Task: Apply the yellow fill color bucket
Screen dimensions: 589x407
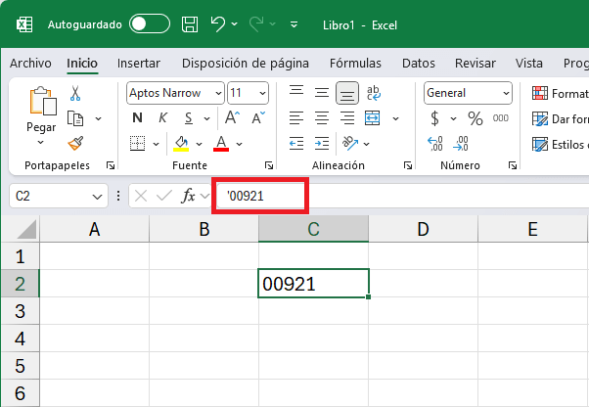Action: pos(181,144)
